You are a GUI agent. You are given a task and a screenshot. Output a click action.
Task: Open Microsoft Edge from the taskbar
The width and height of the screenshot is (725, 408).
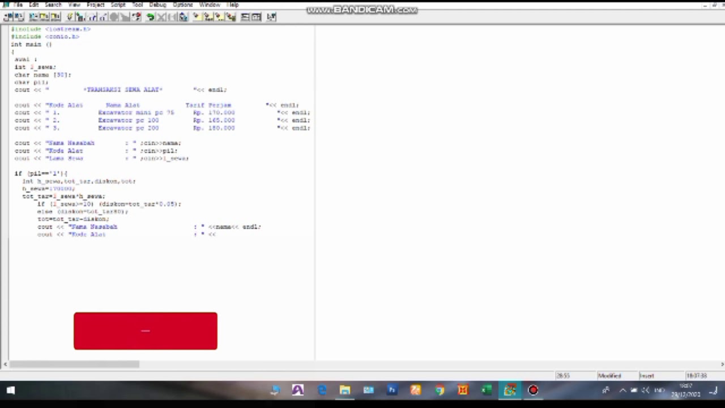[x=322, y=390]
